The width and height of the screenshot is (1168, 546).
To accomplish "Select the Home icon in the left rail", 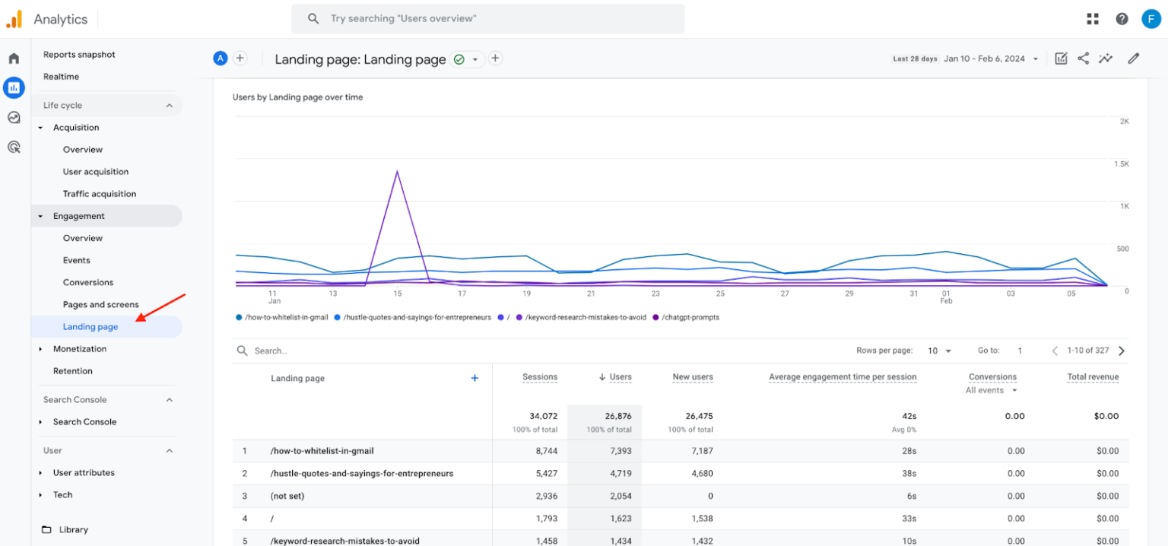I will [14, 57].
